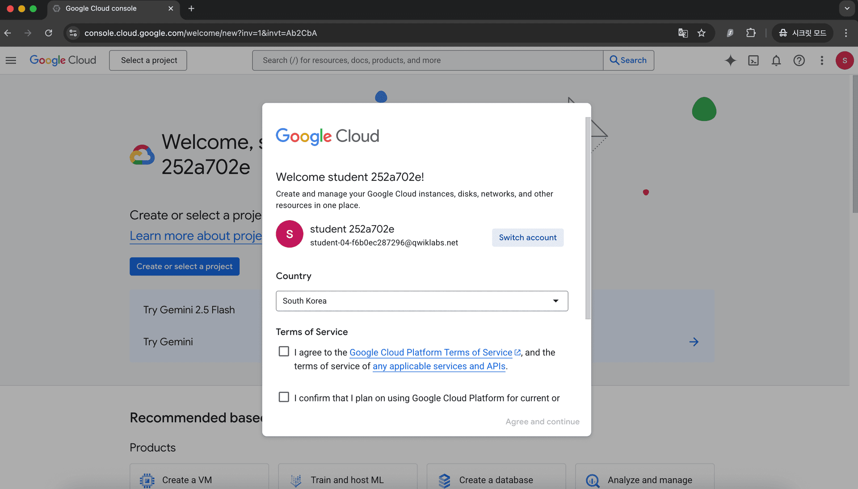Viewport: 858px width, 489px height.
Task: Click the Try Gemini 2.5 Flash text
Action: coord(189,310)
